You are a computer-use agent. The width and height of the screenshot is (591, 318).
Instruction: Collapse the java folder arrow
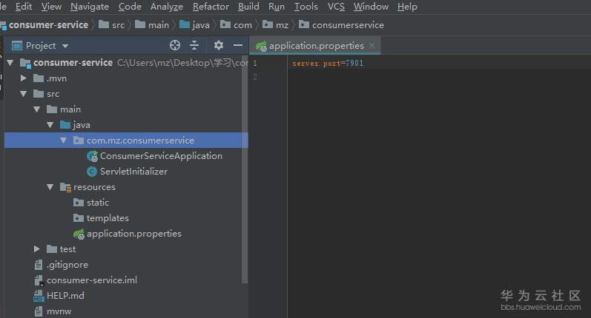[x=50, y=125]
